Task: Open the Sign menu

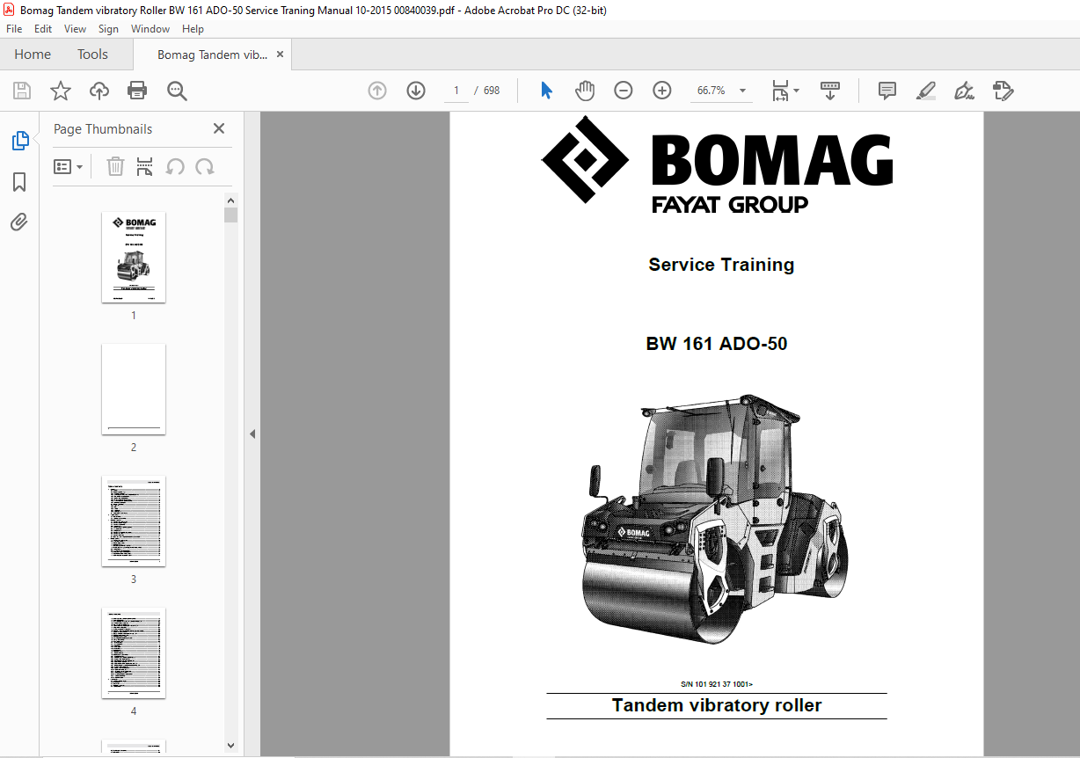Action: (x=108, y=29)
